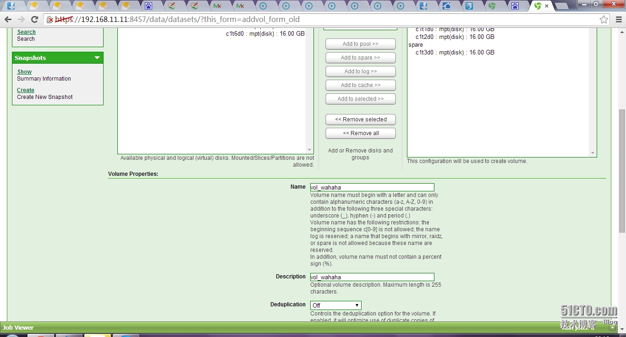Open the Search link in sidebar
626x337 pixels.
pos(26,32)
